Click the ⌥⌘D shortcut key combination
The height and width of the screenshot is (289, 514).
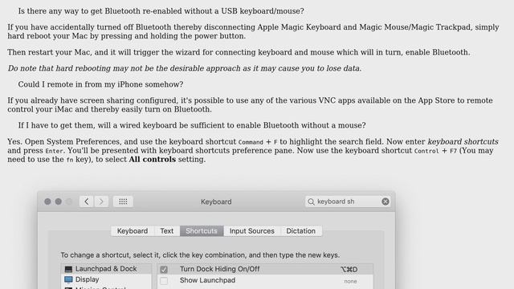click(349, 270)
